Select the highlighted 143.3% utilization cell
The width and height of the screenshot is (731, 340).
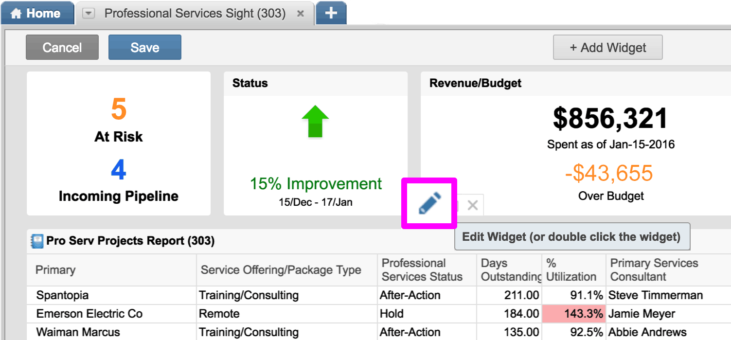[x=574, y=314]
